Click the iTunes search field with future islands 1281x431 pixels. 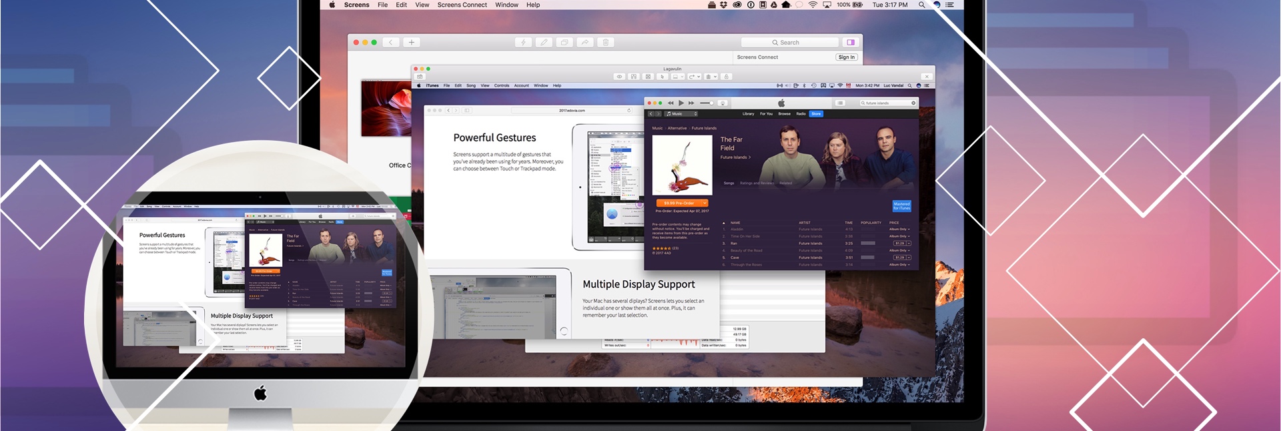[x=888, y=103]
